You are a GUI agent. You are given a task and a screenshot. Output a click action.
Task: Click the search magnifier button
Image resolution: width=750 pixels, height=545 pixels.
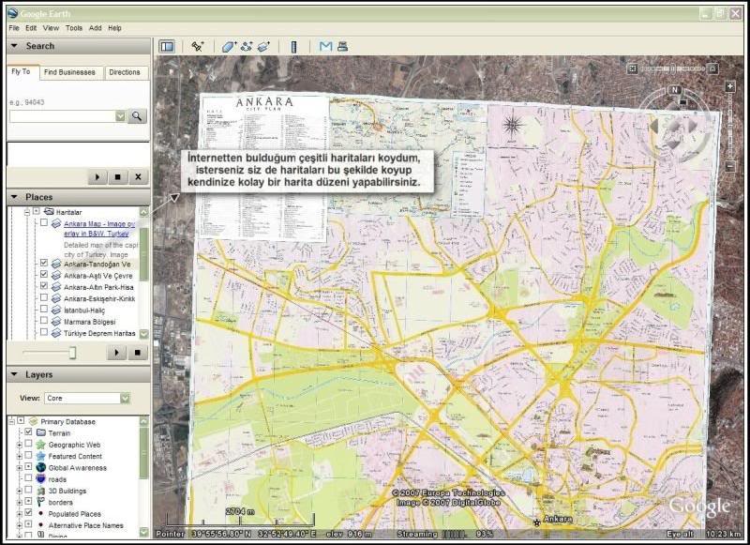[x=138, y=115]
